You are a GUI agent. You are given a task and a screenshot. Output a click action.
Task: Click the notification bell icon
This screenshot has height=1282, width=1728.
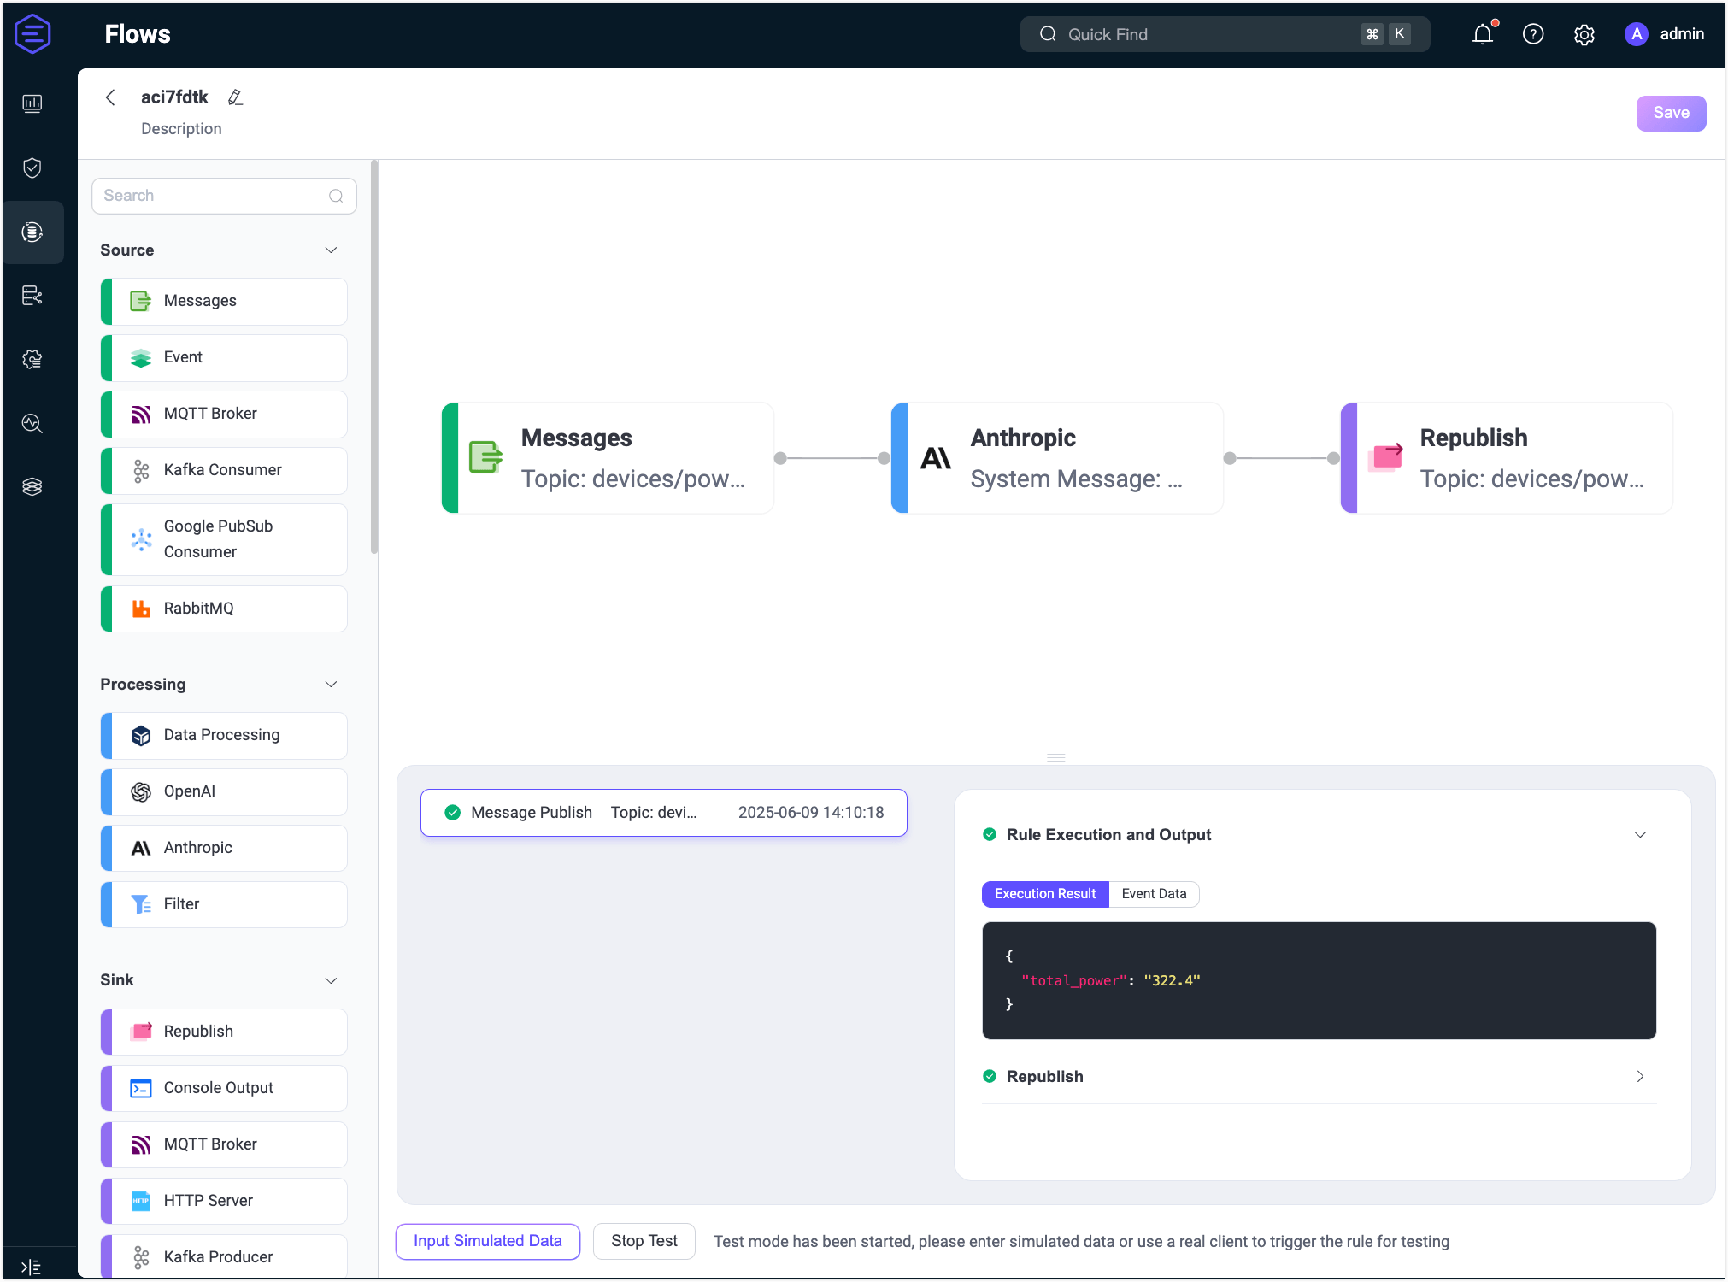pos(1483,34)
